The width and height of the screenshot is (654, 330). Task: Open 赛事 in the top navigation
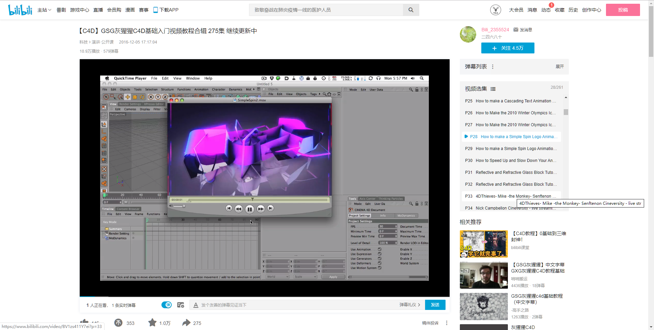pyautogui.click(x=144, y=10)
